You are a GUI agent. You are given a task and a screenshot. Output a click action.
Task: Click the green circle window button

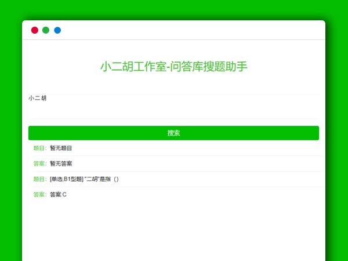(46, 30)
